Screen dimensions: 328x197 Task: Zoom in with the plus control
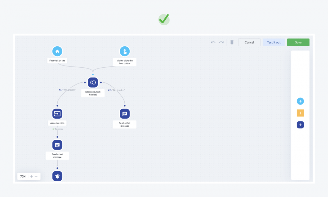coord(31,177)
